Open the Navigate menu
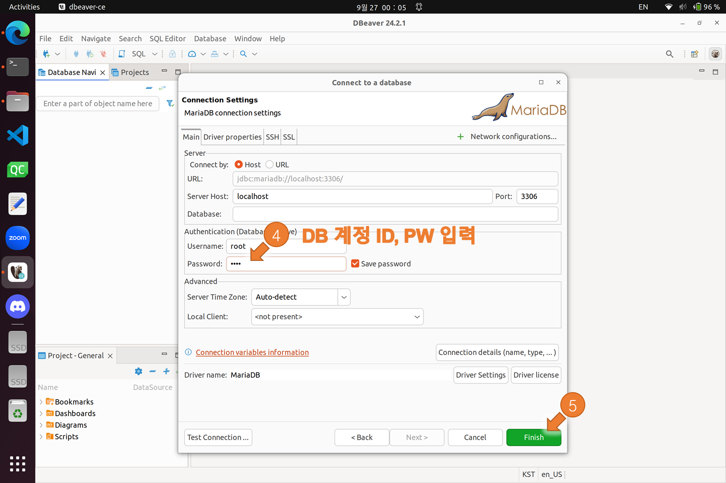 click(x=96, y=38)
